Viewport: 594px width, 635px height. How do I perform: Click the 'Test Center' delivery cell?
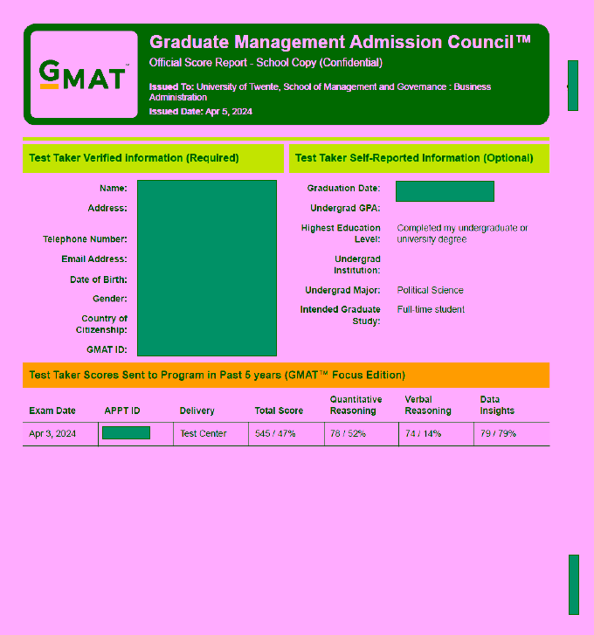(x=204, y=434)
